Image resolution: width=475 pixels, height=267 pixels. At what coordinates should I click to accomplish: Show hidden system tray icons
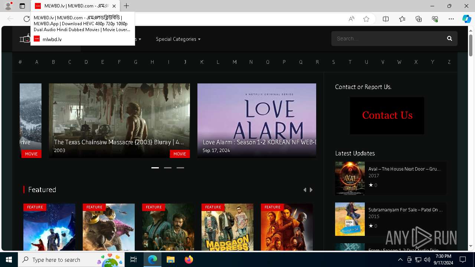pos(400,260)
